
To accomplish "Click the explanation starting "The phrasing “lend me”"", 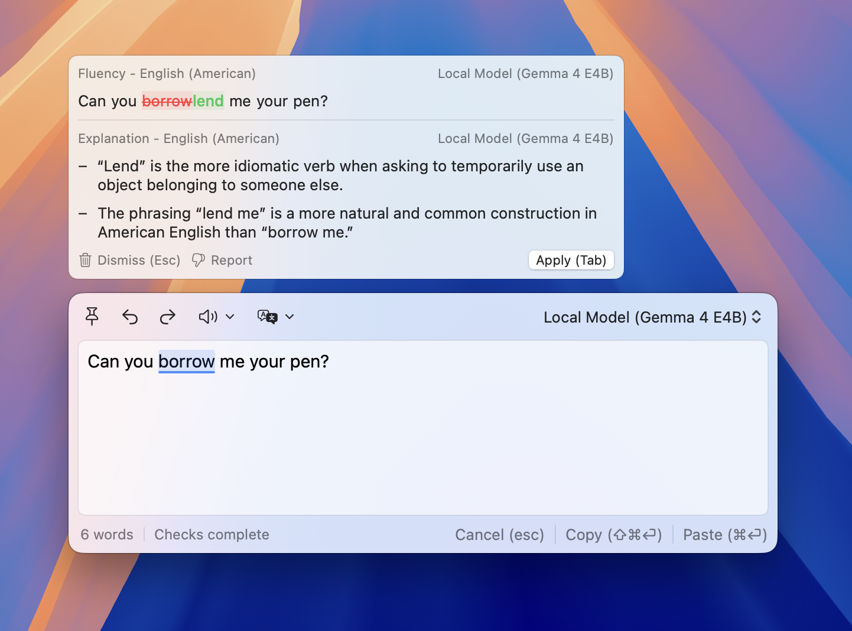I will [347, 223].
